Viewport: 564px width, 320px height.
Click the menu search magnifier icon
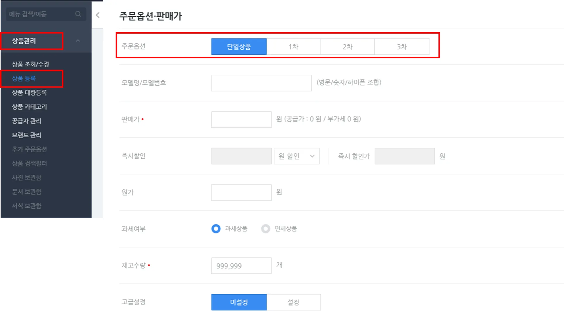pyautogui.click(x=78, y=14)
